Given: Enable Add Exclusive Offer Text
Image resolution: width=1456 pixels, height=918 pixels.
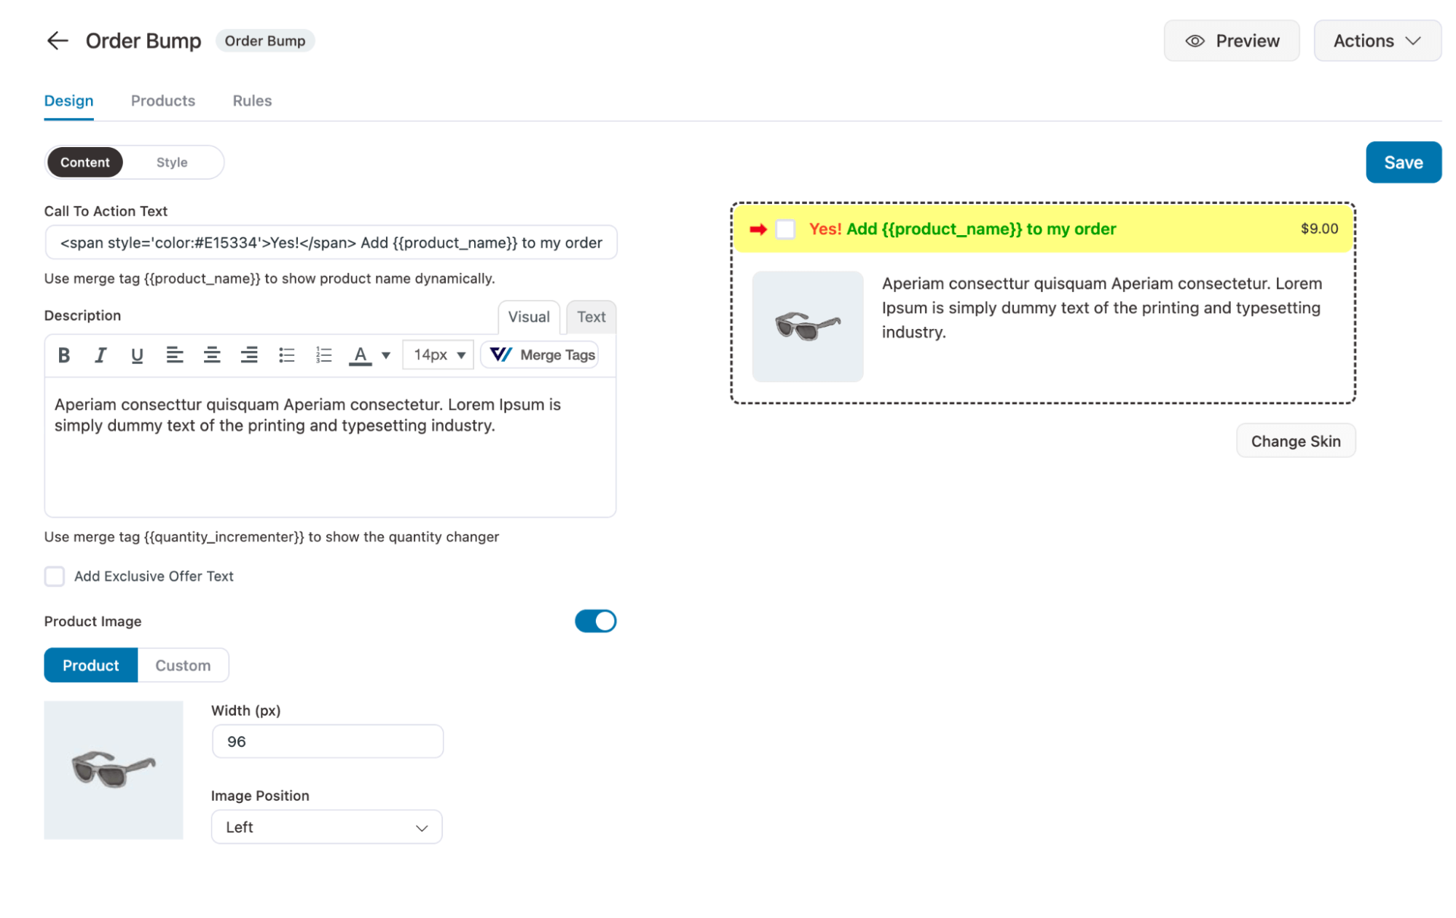Looking at the screenshot, I should click(x=54, y=576).
